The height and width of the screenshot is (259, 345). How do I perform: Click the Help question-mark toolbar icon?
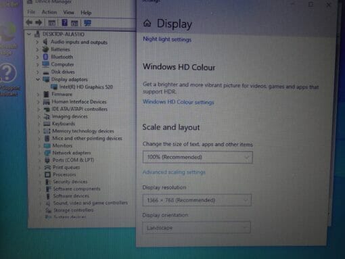(64, 22)
